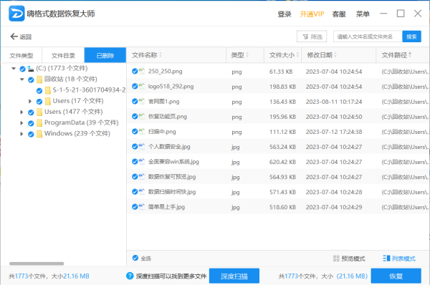Open the 菜单 menu
The height and width of the screenshot is (285, 430).
click(x=363, y=14)
